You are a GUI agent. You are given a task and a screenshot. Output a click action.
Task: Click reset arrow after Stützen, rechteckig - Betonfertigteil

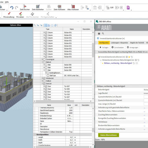(134, 63)
